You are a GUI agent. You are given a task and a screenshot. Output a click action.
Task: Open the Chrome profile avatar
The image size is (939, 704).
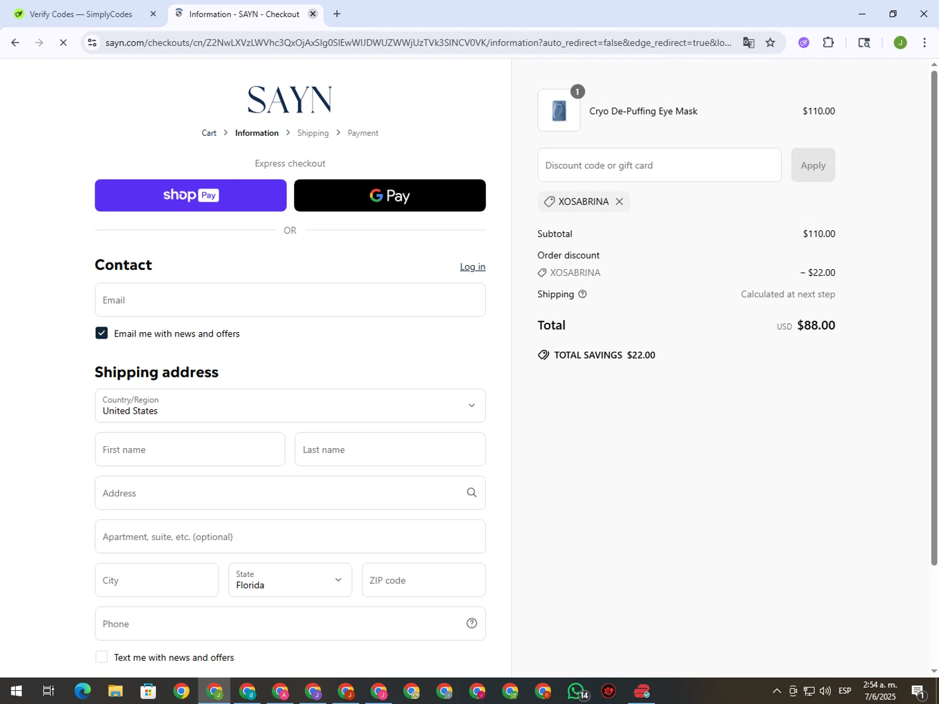click(900, 43)
